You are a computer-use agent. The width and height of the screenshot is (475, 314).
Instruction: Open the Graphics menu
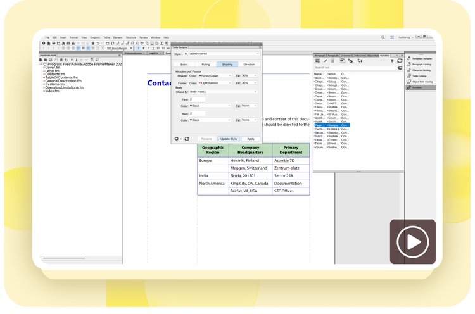click(95, 37)
